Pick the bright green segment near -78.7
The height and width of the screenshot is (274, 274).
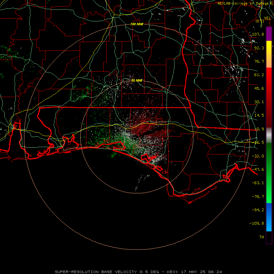[x=269, y=197]
